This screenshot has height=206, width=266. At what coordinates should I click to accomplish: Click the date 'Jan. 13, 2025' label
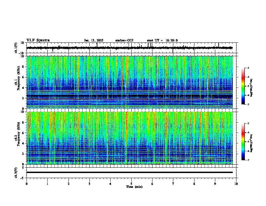click(x=94, y=40)
